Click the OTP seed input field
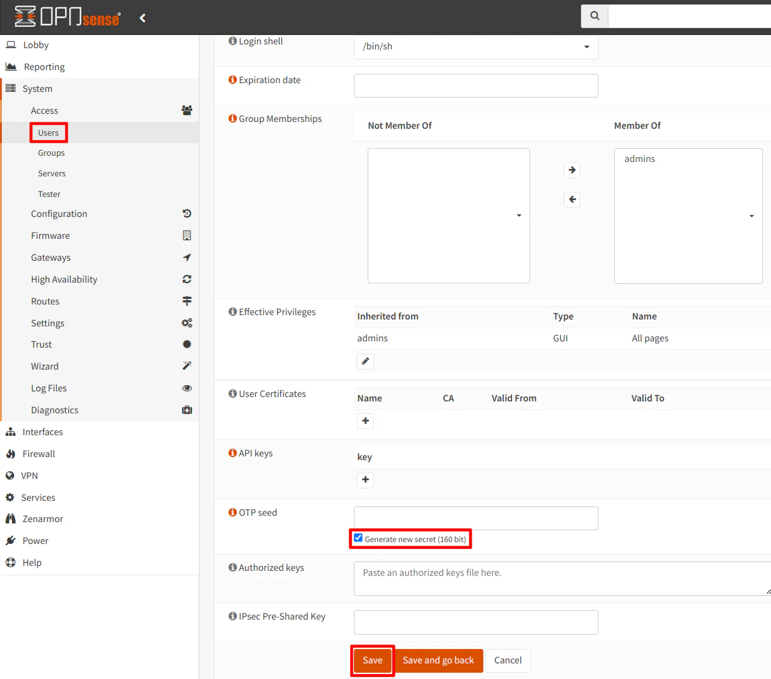 (476, 518)
